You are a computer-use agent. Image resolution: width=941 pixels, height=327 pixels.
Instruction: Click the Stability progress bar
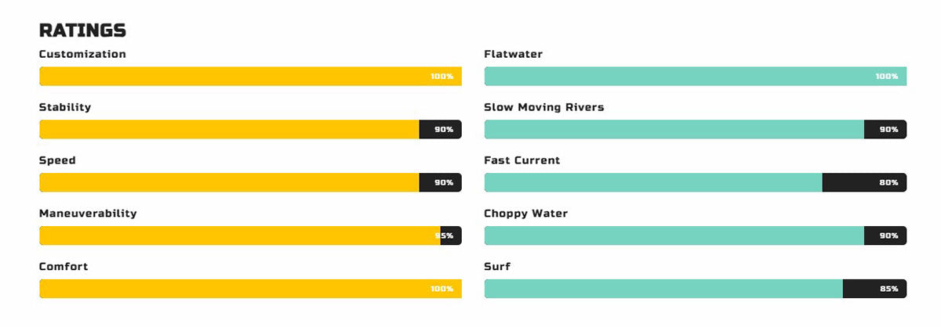pos(250,129)
